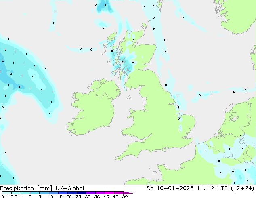Click the "11..12 UTC" time text
This screenshot has width=256, height=198.
click(213, 188)
